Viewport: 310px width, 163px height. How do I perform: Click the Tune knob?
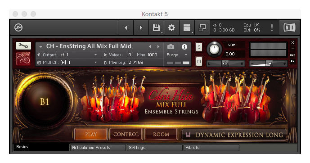[214, 49]
